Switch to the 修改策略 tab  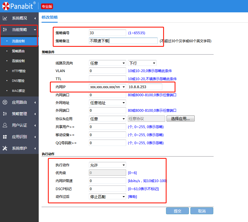coord(50,17)
